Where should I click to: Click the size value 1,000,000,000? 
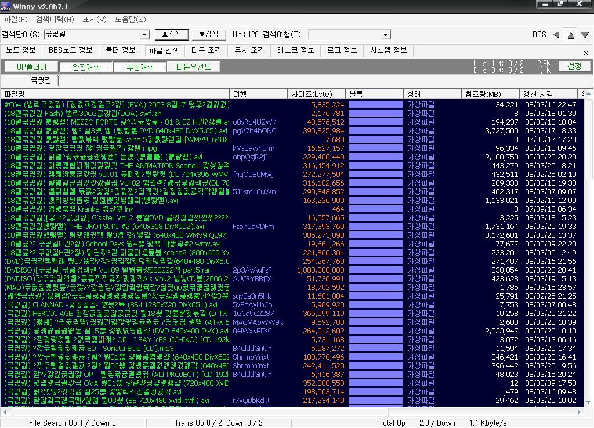pos(320,270)
